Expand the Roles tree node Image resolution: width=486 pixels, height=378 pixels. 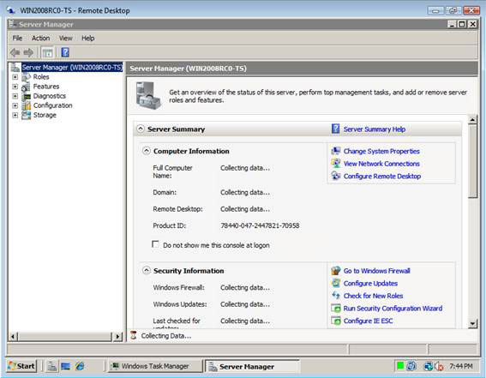(x=15, y=77)
